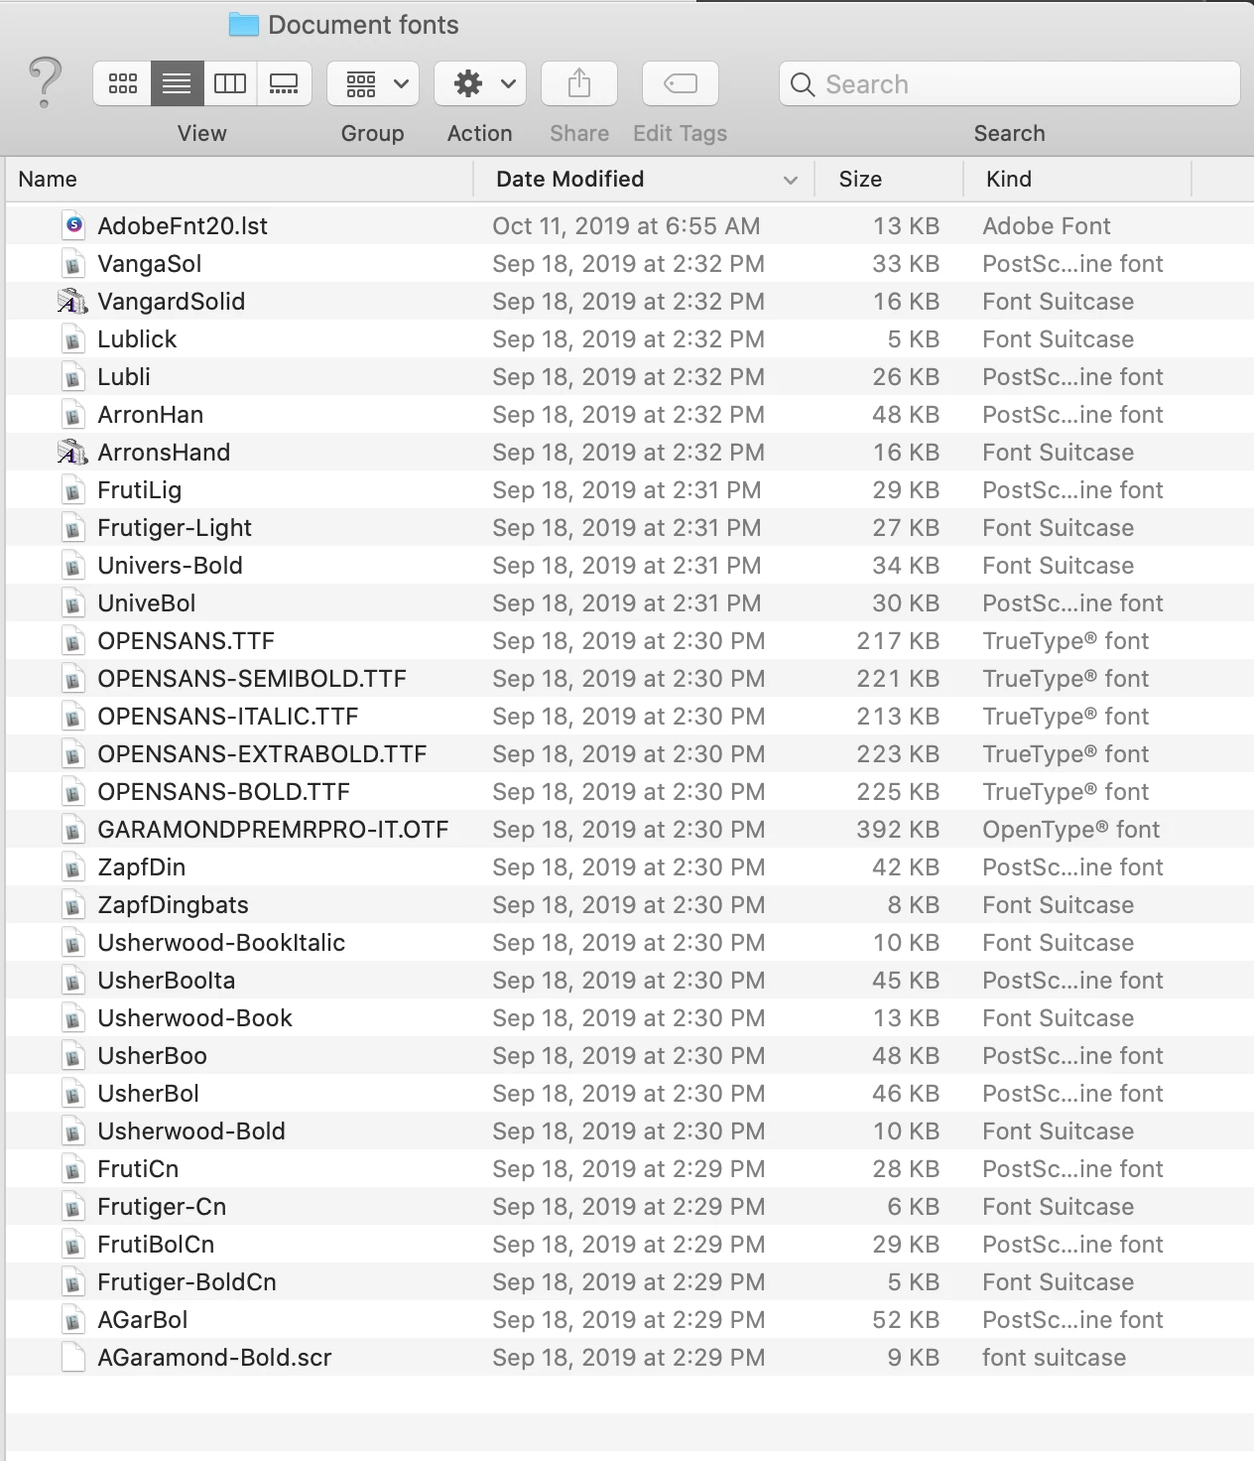
Task: Select file name UsherBooIta
Action: [167, 980]
